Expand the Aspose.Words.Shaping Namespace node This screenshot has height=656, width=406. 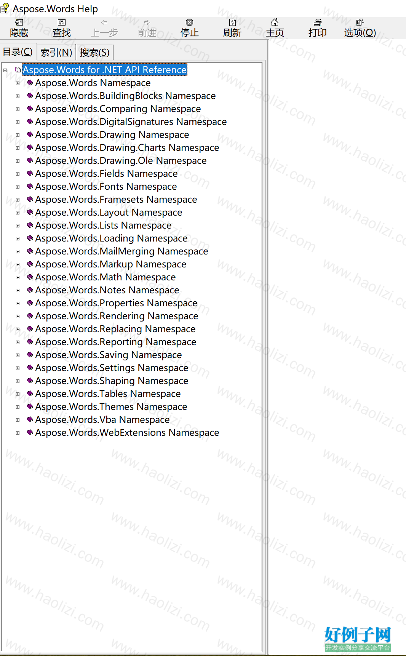click(x=18, y=381)
